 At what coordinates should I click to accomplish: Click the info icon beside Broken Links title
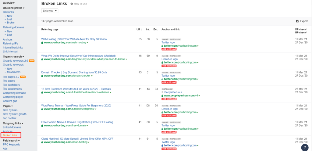[x=68, y=2]
